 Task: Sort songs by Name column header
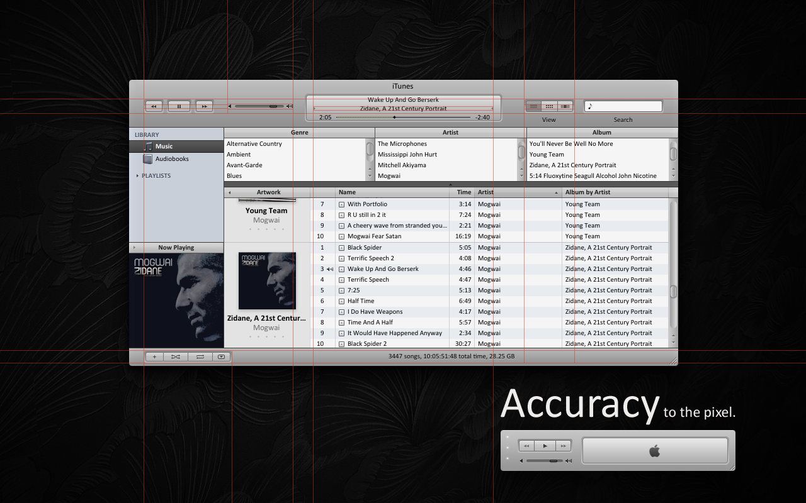pyautogui.click(x=392, y=192)
